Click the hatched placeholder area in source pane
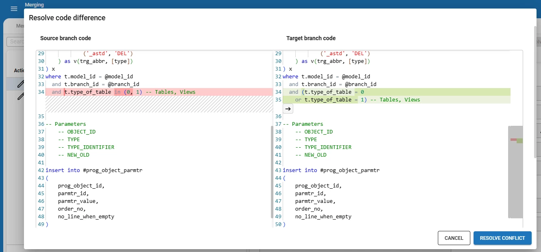The width and height of the screenshot is (541, 252). 158,104
